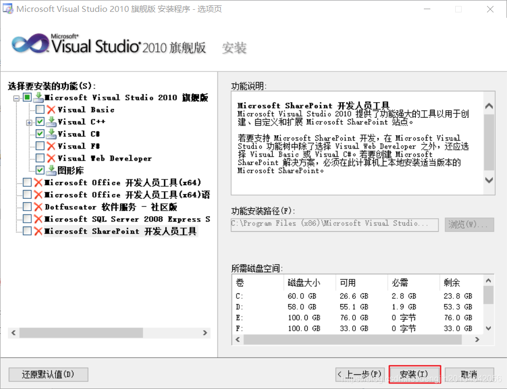Screen dimensions: 507x389
Task: Click down arrow of disk space table scrollbar
Action: (489, 328)
